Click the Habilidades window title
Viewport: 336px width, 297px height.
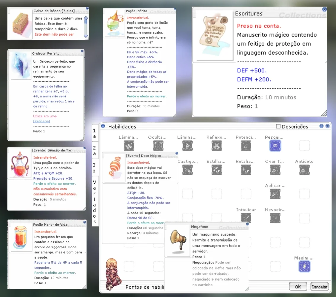click(122, 127)
